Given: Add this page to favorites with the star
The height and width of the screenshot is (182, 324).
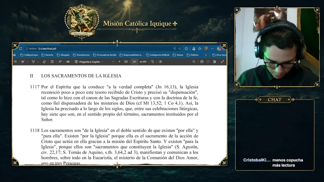Looking at the screenshot, I should (180, 49).
